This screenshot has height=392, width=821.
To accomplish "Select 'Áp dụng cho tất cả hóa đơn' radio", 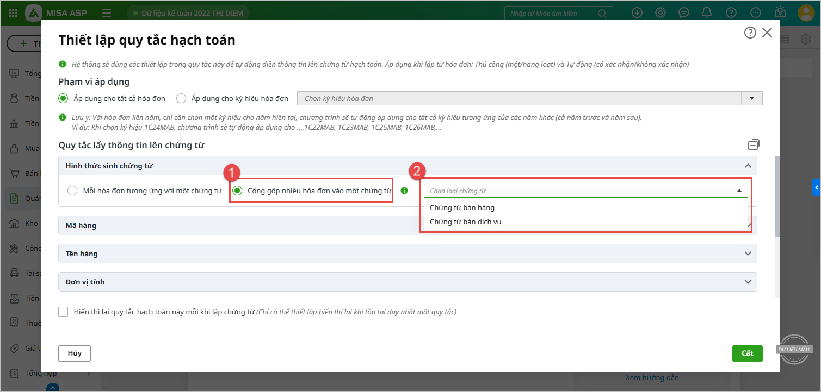I will pos(64,98).
